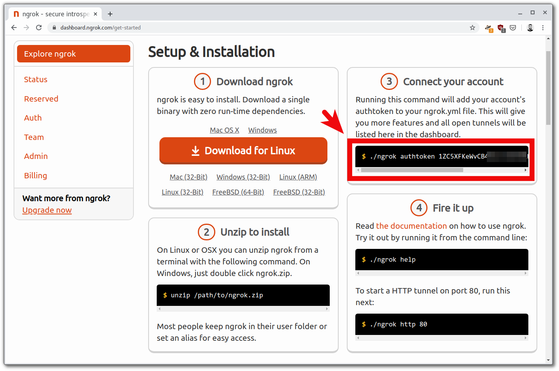Go back to the previous page
This screenshot has width=559, height=371.
click(14, 28)
